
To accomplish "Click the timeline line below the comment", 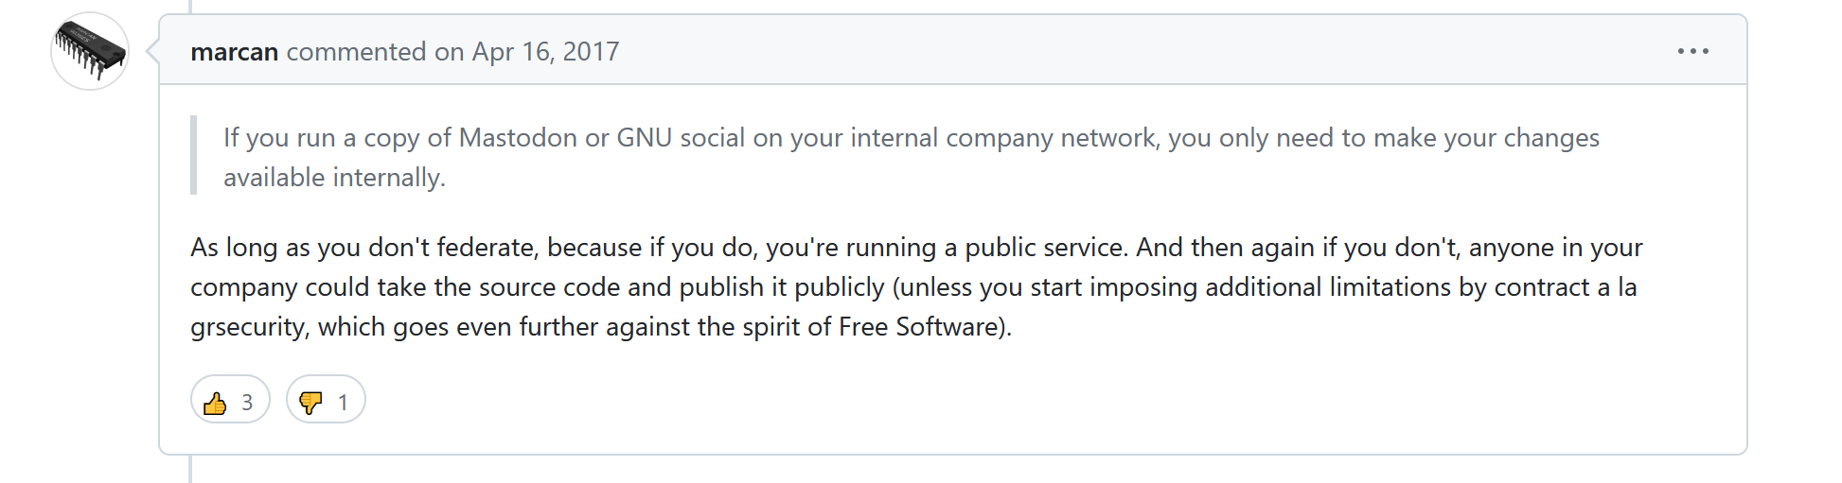I will [190, 469].
